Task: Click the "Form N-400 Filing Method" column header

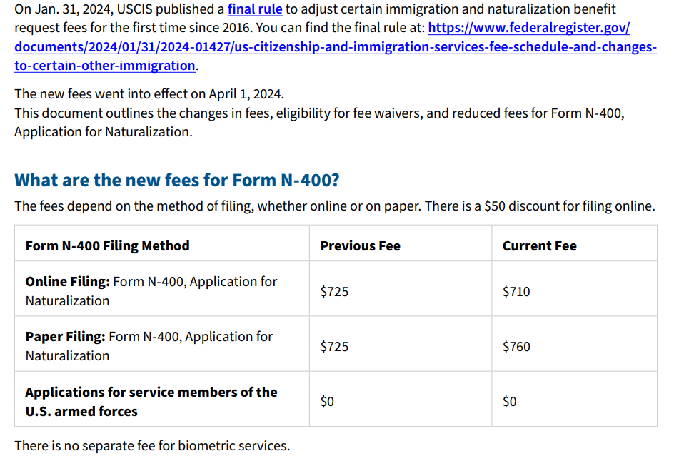Action: (107, 246)
